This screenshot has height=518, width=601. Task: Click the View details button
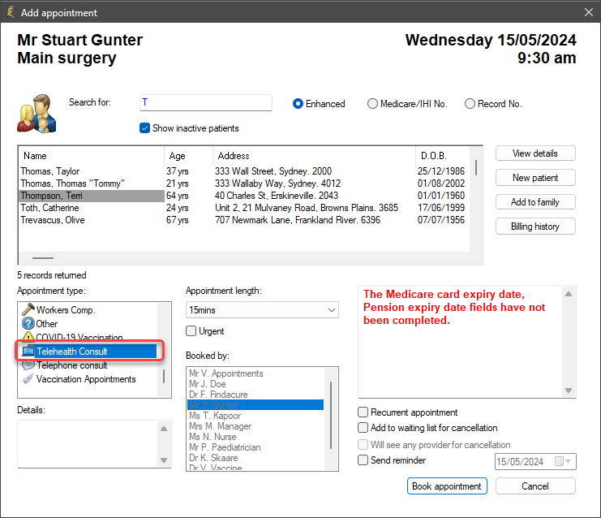click(535, 153)
